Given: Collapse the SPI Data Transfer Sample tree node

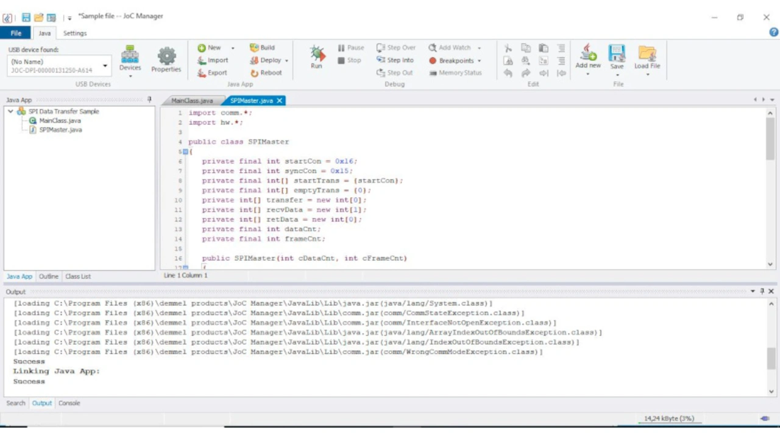Looking at the screenshot, I should click(10, 111).
